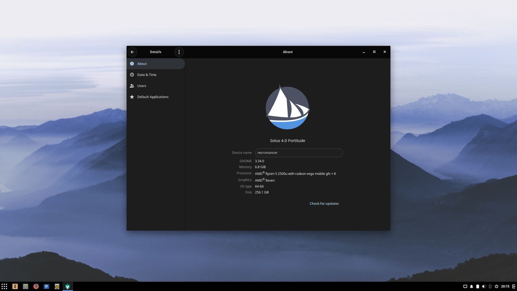Click Check for updates link
Screen dimensions: 517x291
324,203
